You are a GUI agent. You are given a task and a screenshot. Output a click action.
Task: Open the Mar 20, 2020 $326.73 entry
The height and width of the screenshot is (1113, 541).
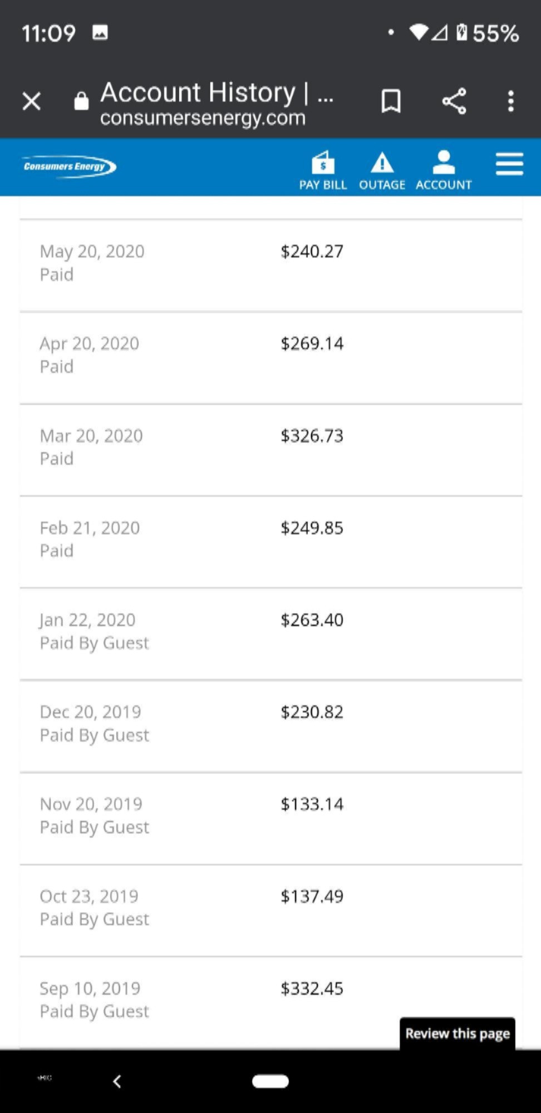pos(271,450)
